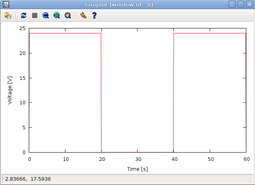Click the falling edge at 20 seconds
Image resolution: width=255 pixels, height=185 pixels.
[101, 93]
